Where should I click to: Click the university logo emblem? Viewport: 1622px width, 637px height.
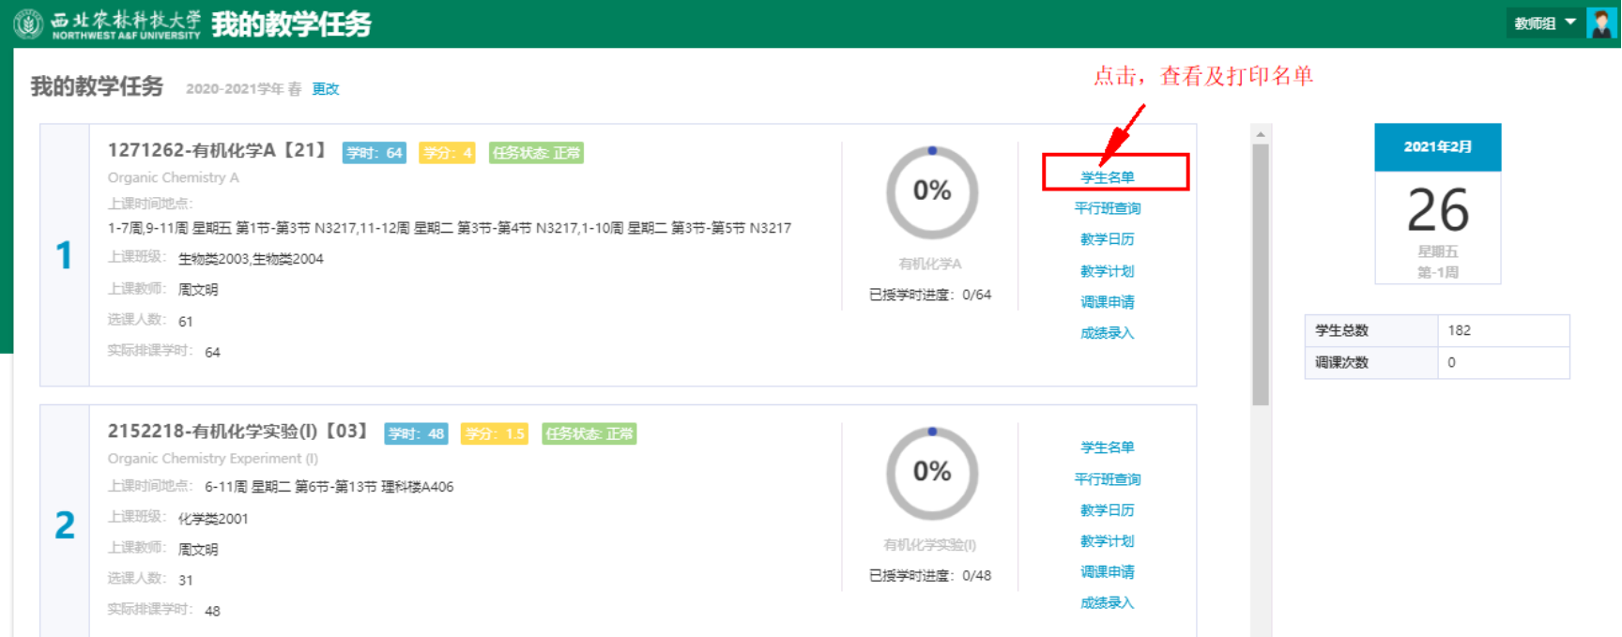click(x=28, y=23)
